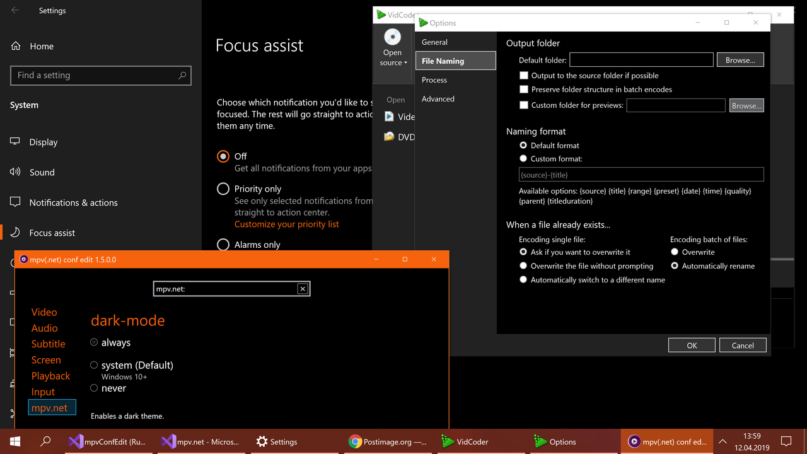Image resolution: width=807 pixels, height=454 pixels.
Task: Open the Process tab in Options
Action: tap(434, 79)
